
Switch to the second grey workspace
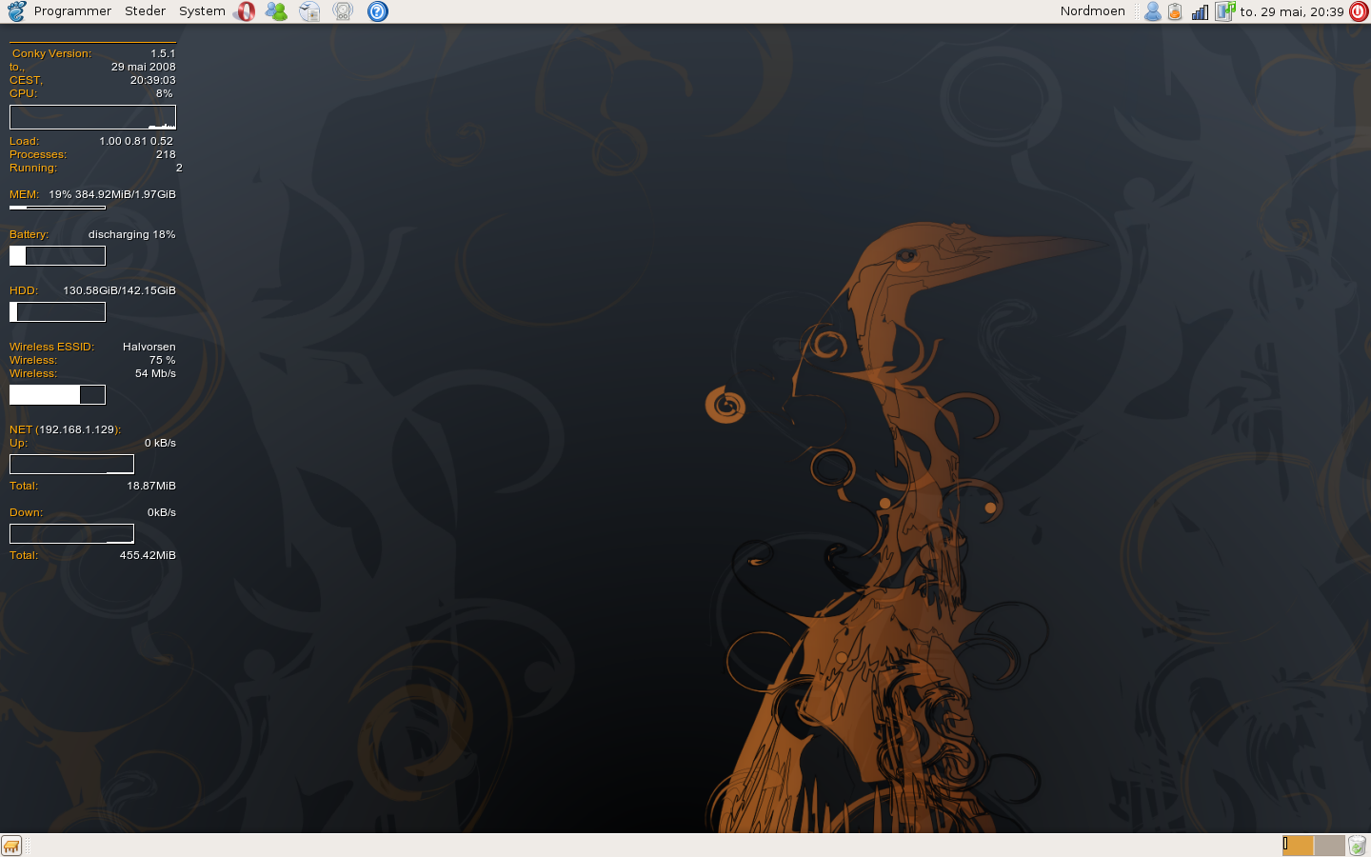click(1329, 845)
